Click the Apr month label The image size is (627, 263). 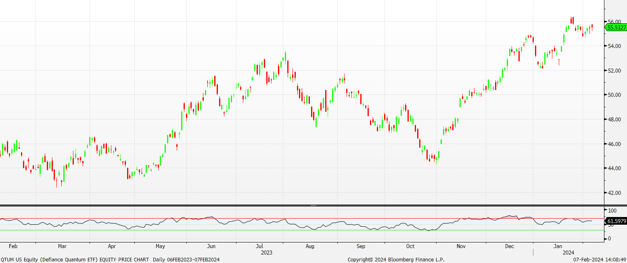pyautogui.click(x=112, y=246)
